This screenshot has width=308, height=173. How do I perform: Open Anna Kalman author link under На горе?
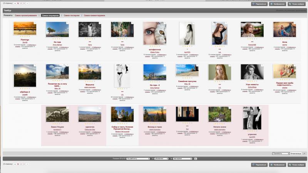point(57,45)
